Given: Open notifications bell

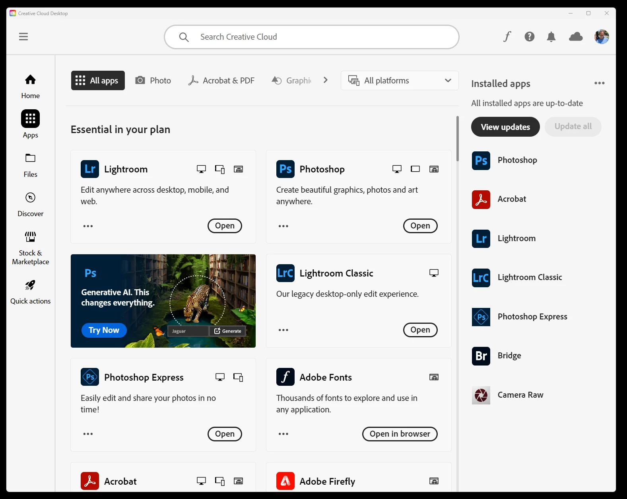Looking at the screenshot, I should click(551, 37).
